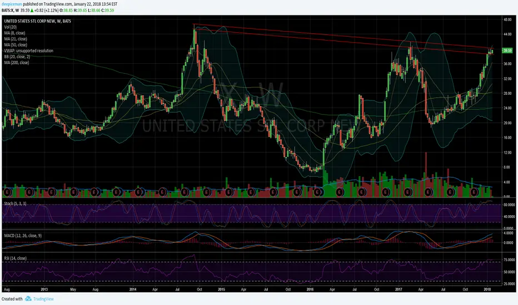Click the 44.00 price axis label

507,34
